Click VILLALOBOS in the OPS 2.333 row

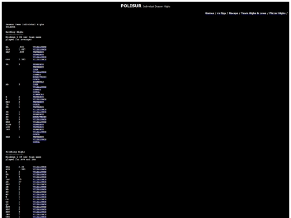39,60
